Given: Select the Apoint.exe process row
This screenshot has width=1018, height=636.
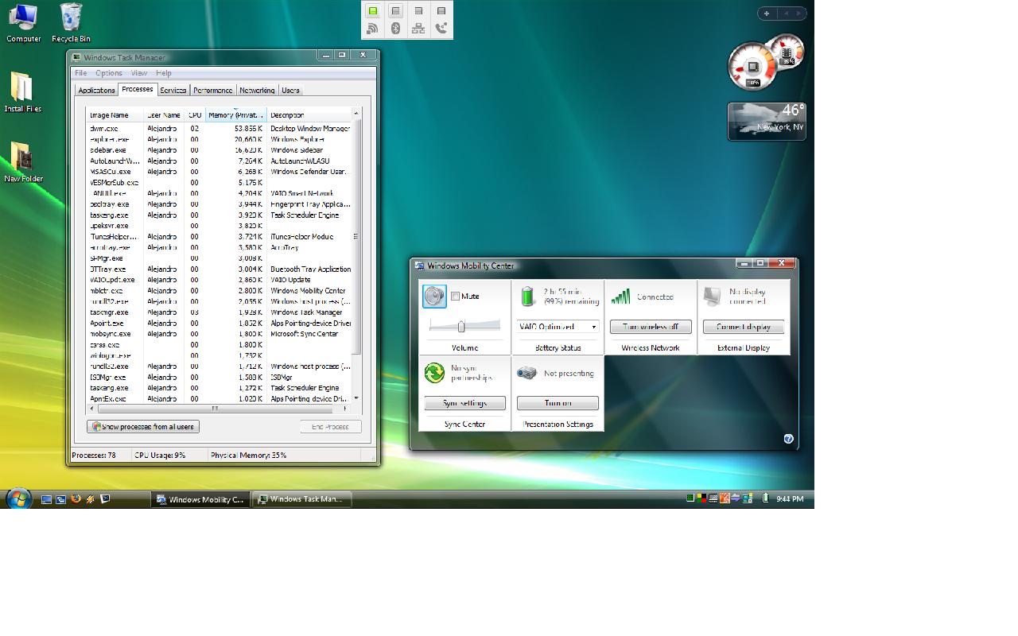Looking at the screenshot, I should (220, 324).
